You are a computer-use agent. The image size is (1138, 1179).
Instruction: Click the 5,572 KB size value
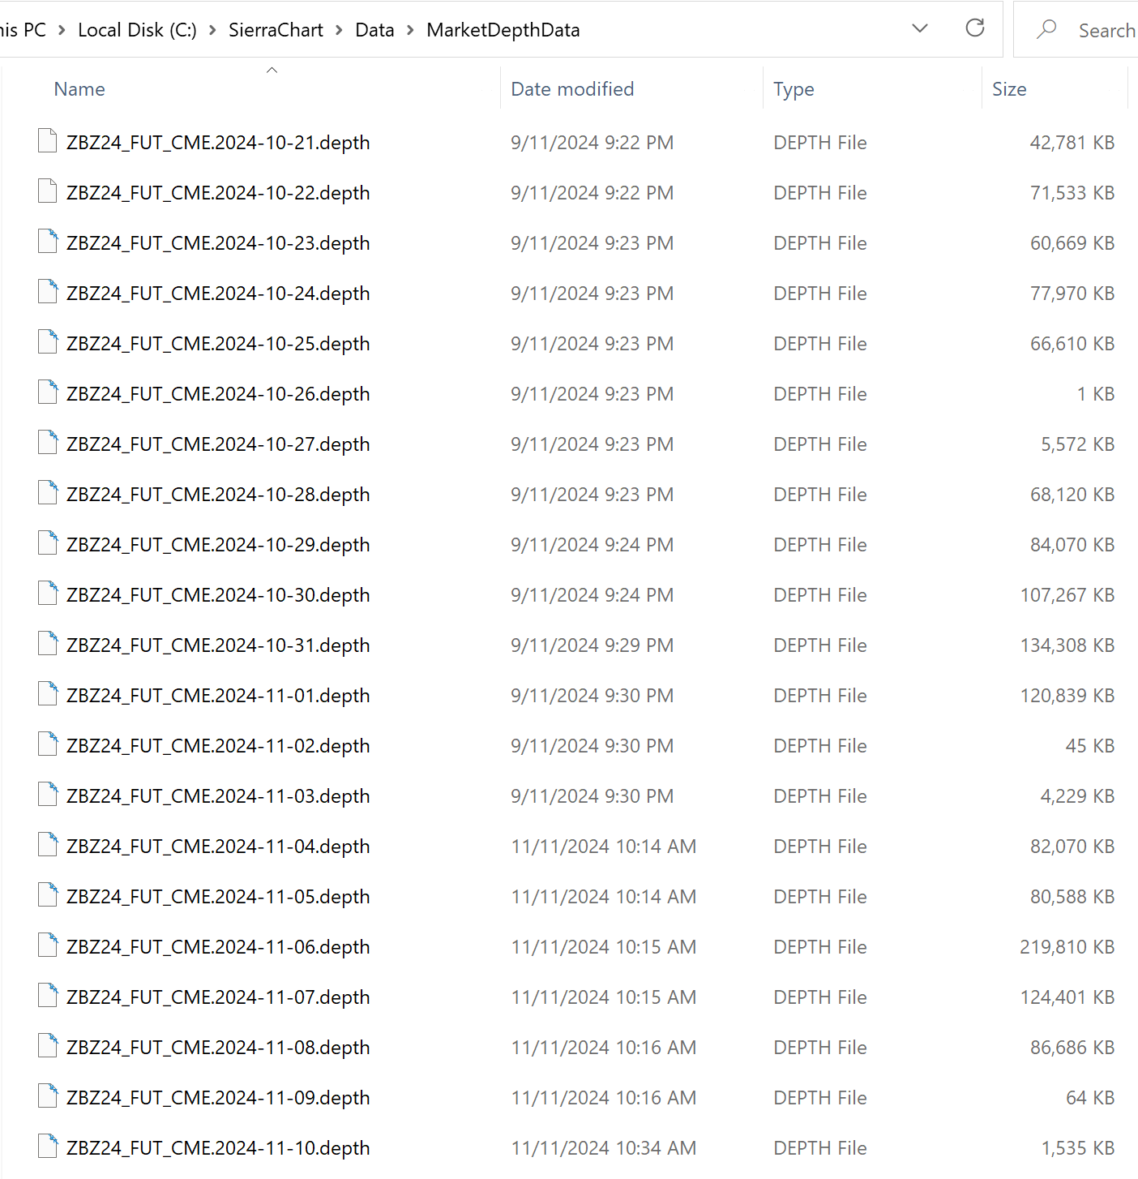click(x=1078, y=444)
